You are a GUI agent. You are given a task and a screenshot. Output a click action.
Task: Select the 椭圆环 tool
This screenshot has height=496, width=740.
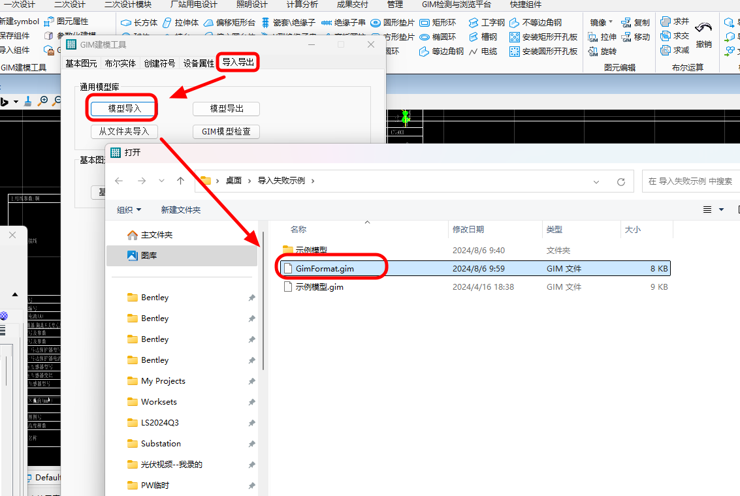(438, 37)
